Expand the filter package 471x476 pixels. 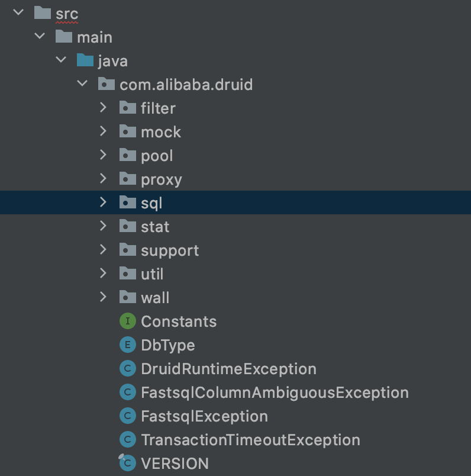tap(103, 108)
